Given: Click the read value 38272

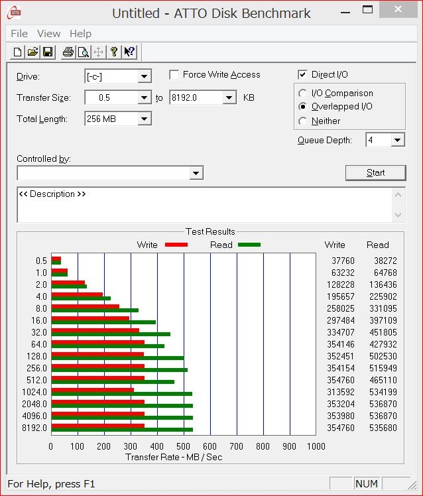Looking at the screenshot, I should pos(385,261).
